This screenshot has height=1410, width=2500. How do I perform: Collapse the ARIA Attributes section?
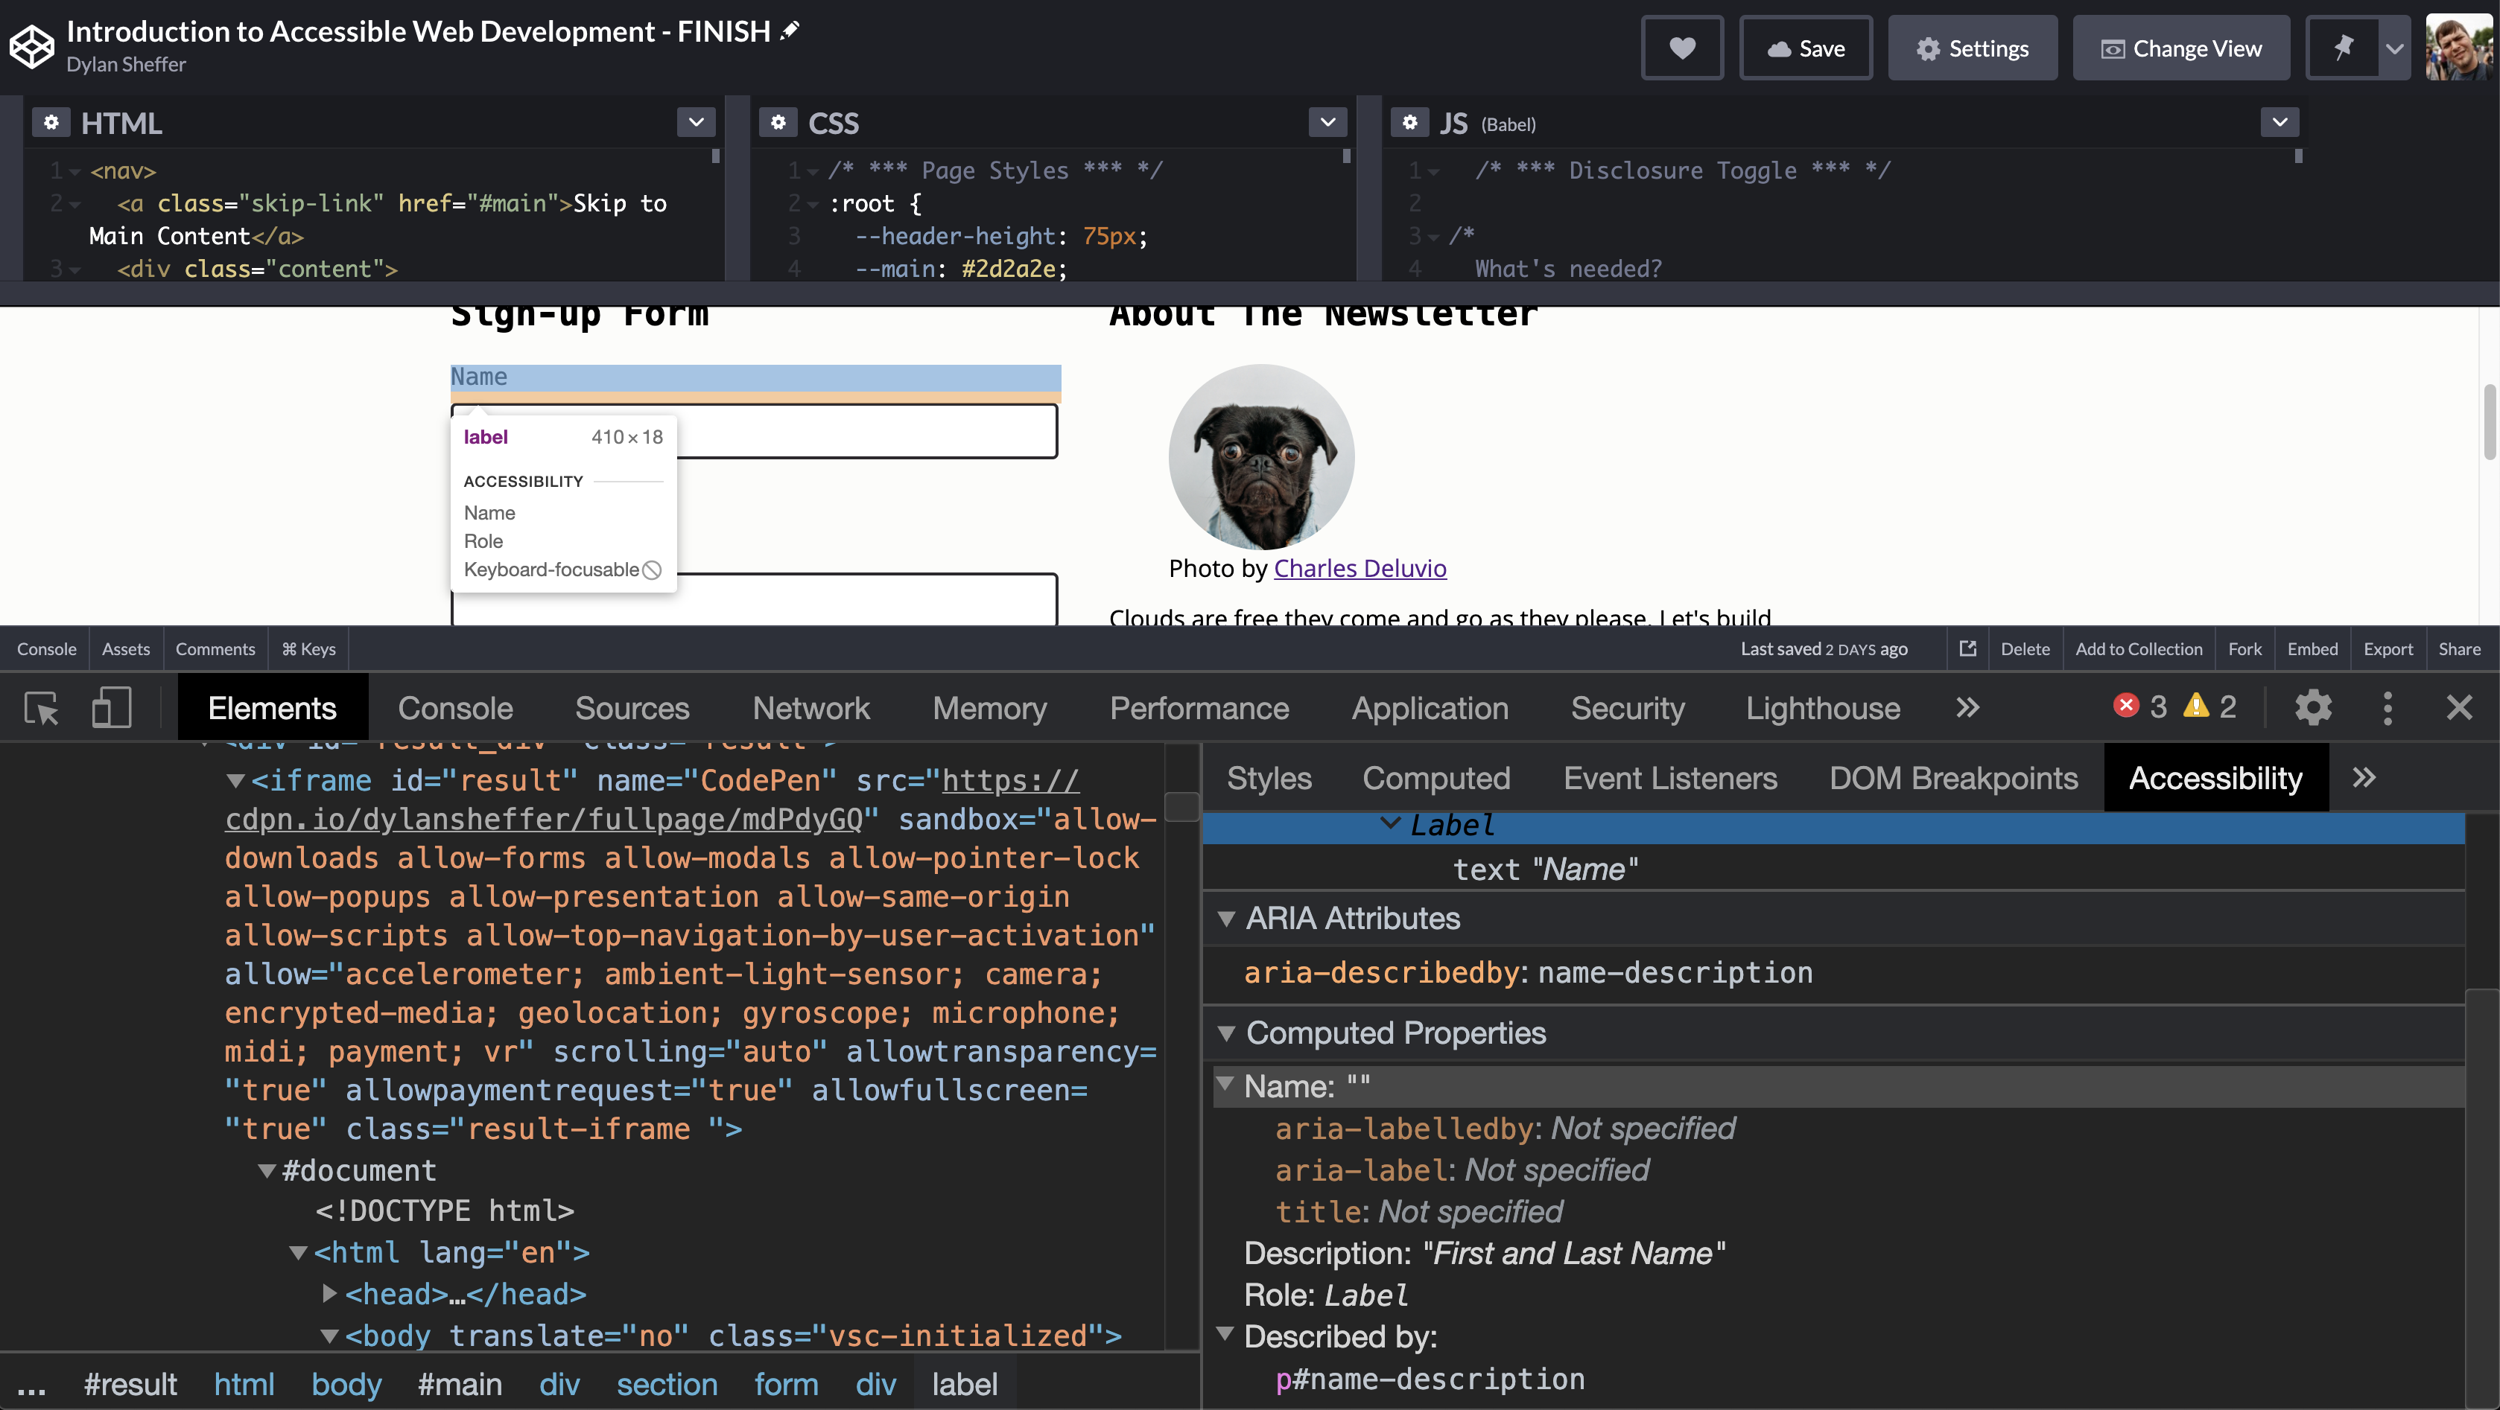point(1227,919)
